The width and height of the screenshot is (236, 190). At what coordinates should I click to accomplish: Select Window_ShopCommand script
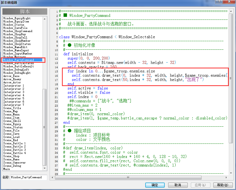(x=18, y=31)
